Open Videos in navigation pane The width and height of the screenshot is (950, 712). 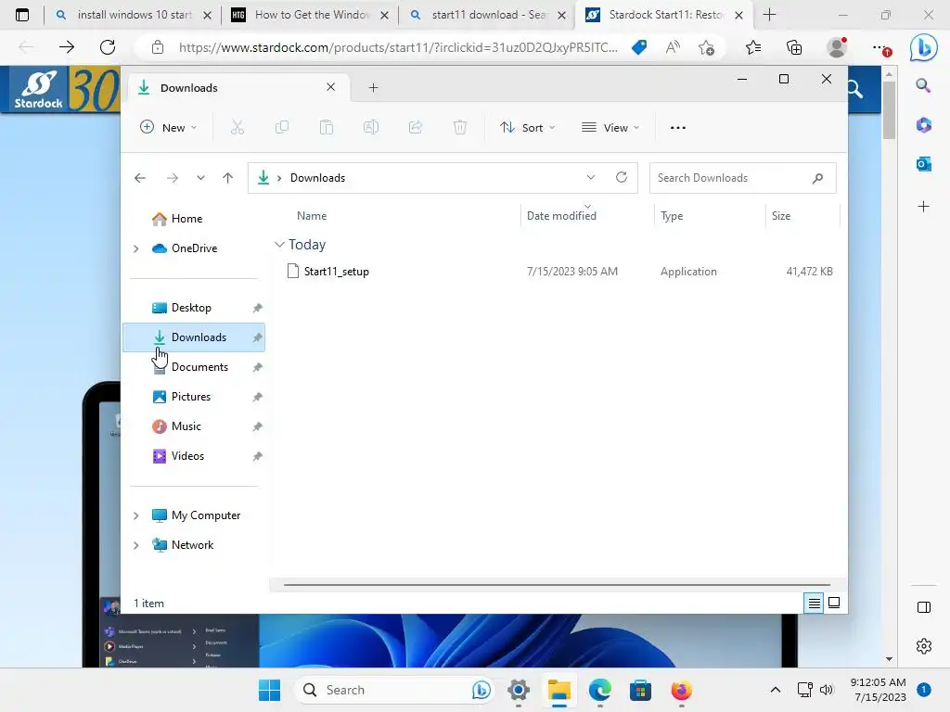(x=187, y=456)
